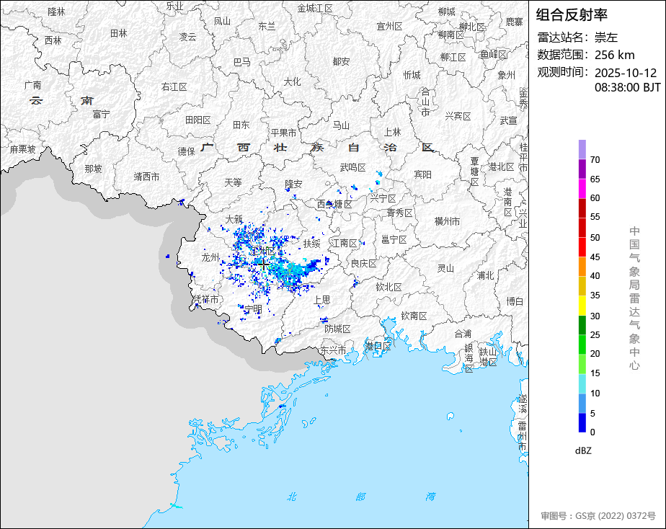Pick the orange 40–45 dBZ legend swatch
This screenshot has width=666, height=529.
[x=582, y=267]
